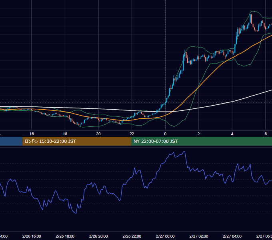
Task: Click the 18 hour label on price chart axis
Action: (x=65, y=134)
